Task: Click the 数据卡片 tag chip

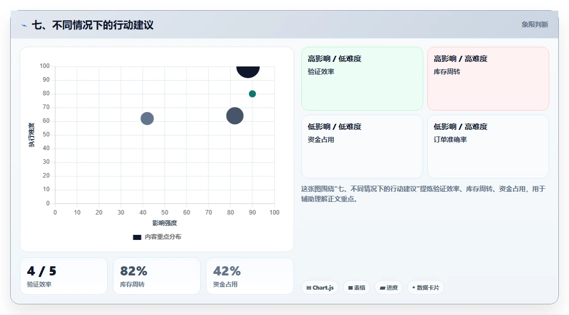Action: tap(425, 288)
